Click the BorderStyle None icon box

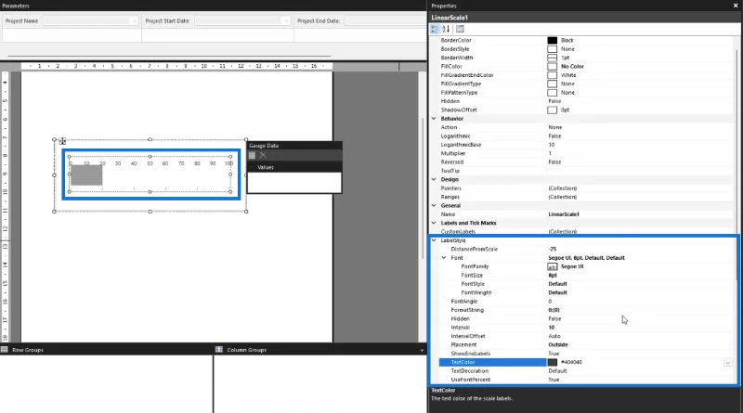coord(552,49)
